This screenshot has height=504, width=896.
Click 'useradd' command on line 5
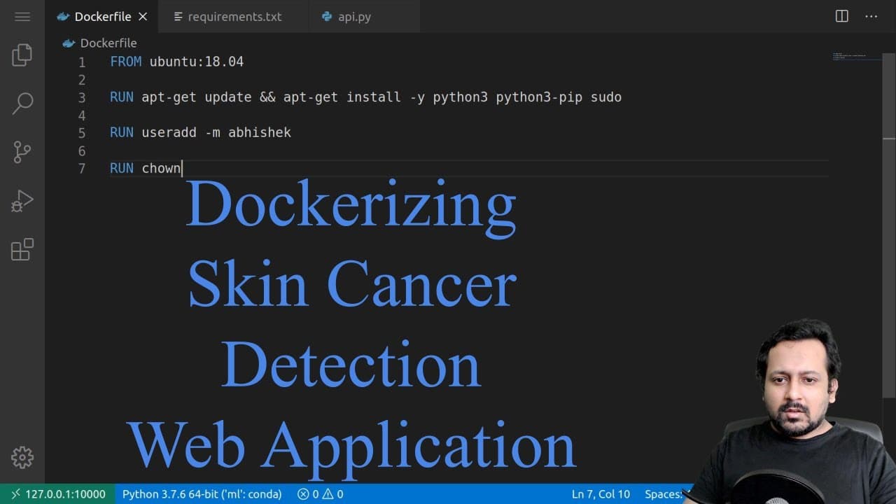click(169, 132)
